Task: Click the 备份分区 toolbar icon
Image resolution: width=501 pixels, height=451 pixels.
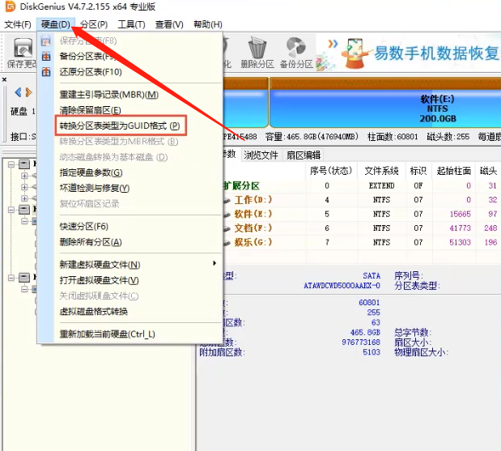Action: pyautogui.click(x=295, y=50)
